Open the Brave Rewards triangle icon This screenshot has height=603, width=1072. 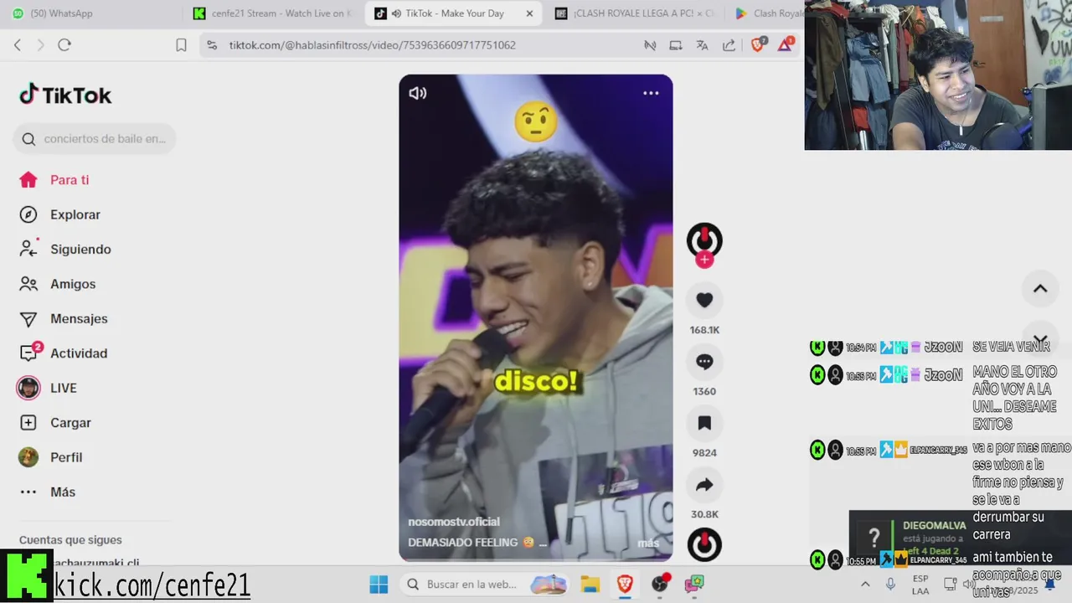(786, 45)
